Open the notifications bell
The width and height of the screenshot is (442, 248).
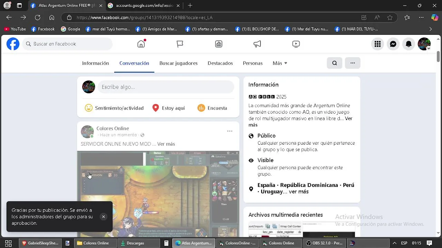(x=409, y=44)
